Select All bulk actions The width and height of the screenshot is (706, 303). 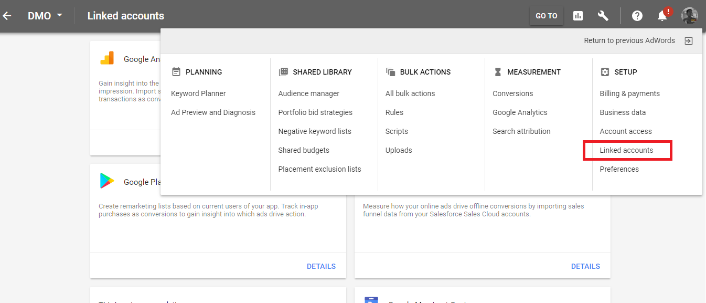tap(410, 93)
